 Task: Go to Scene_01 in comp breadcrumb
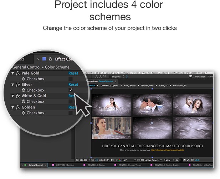pos(163,85)
